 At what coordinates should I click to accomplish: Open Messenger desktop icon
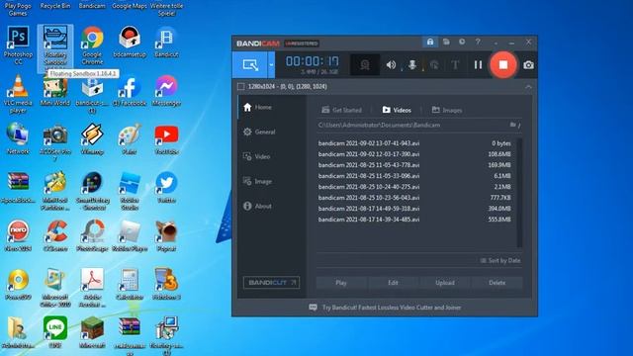[x=166, y=90]
